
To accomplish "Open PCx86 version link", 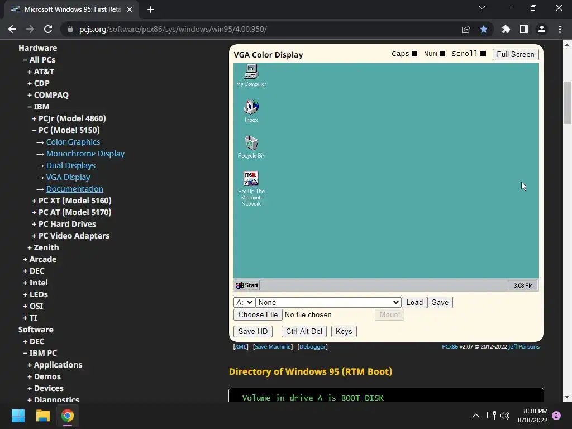I will pyautogui.click(x=450, y=346).
